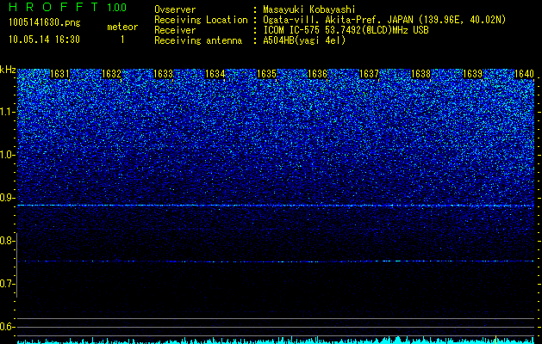The image size is (542, 344).
Task: Click the 1638 time marker
Action: coord(421,74)
